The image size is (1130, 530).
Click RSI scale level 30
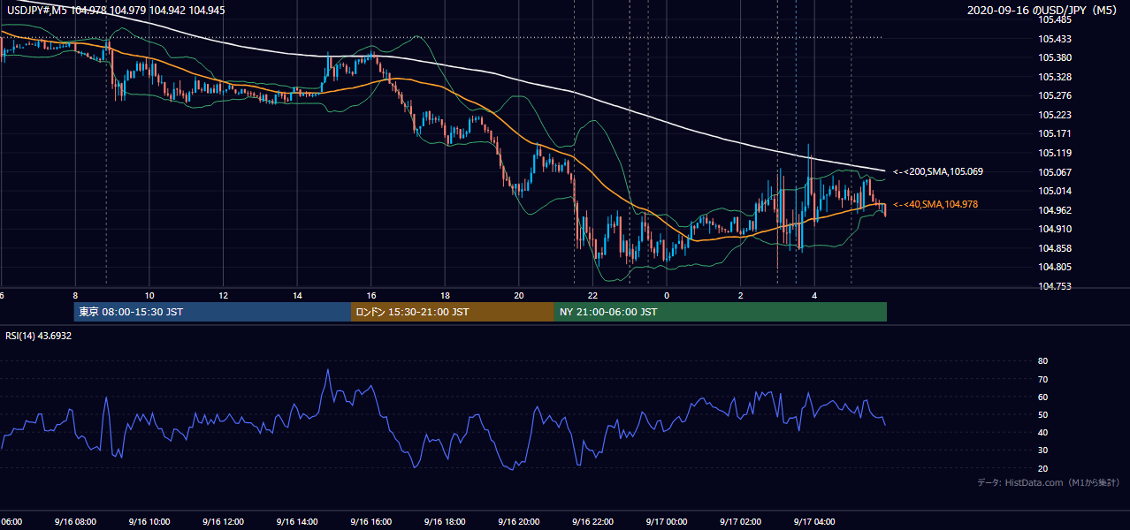click(x=1042, y=450)
